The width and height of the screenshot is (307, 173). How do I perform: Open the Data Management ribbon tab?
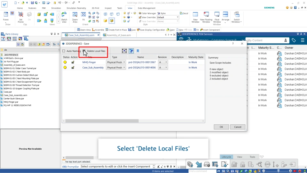point(146,8)
